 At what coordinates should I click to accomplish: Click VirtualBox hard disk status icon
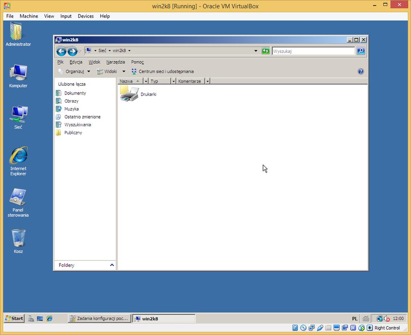pos(295,328)
